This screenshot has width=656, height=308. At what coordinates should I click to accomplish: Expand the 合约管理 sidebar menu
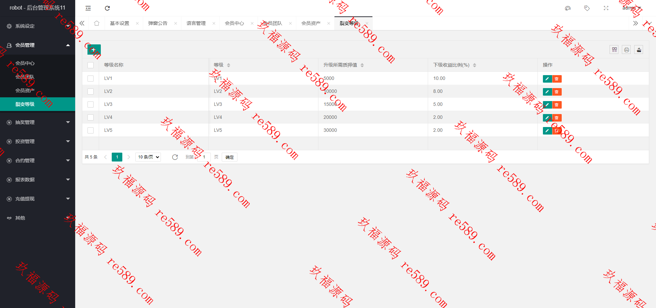(x=38, y=160)
